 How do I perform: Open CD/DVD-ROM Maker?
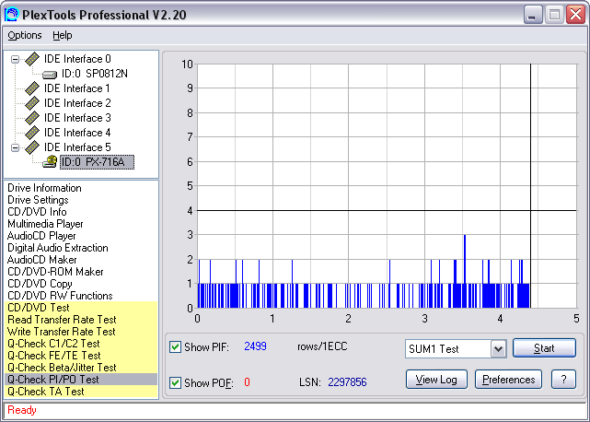[x=55, y=272]
